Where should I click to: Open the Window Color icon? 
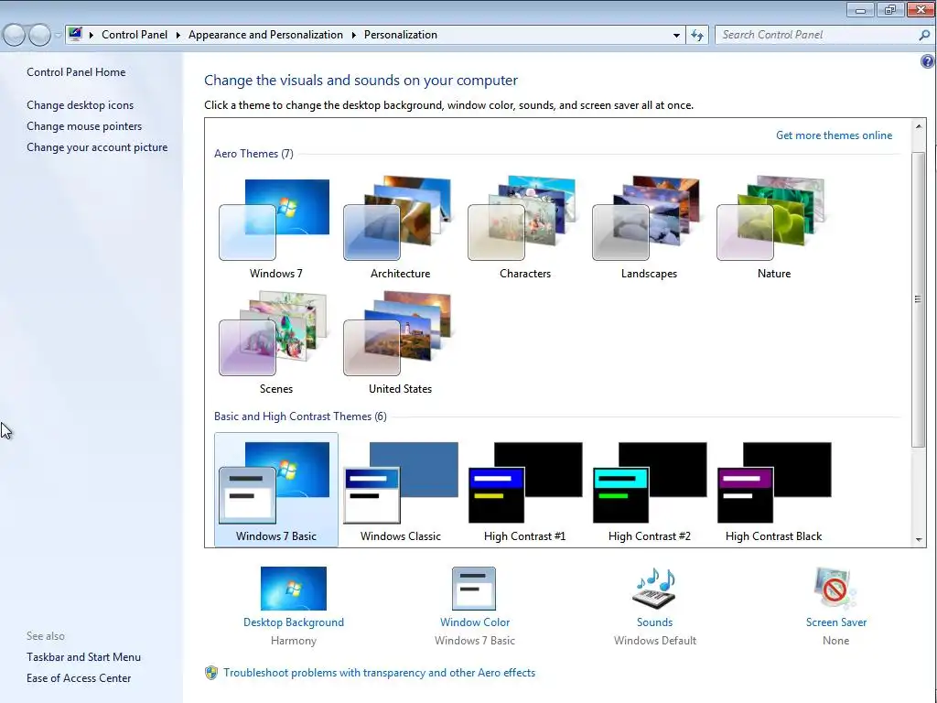tap(474, 589)
